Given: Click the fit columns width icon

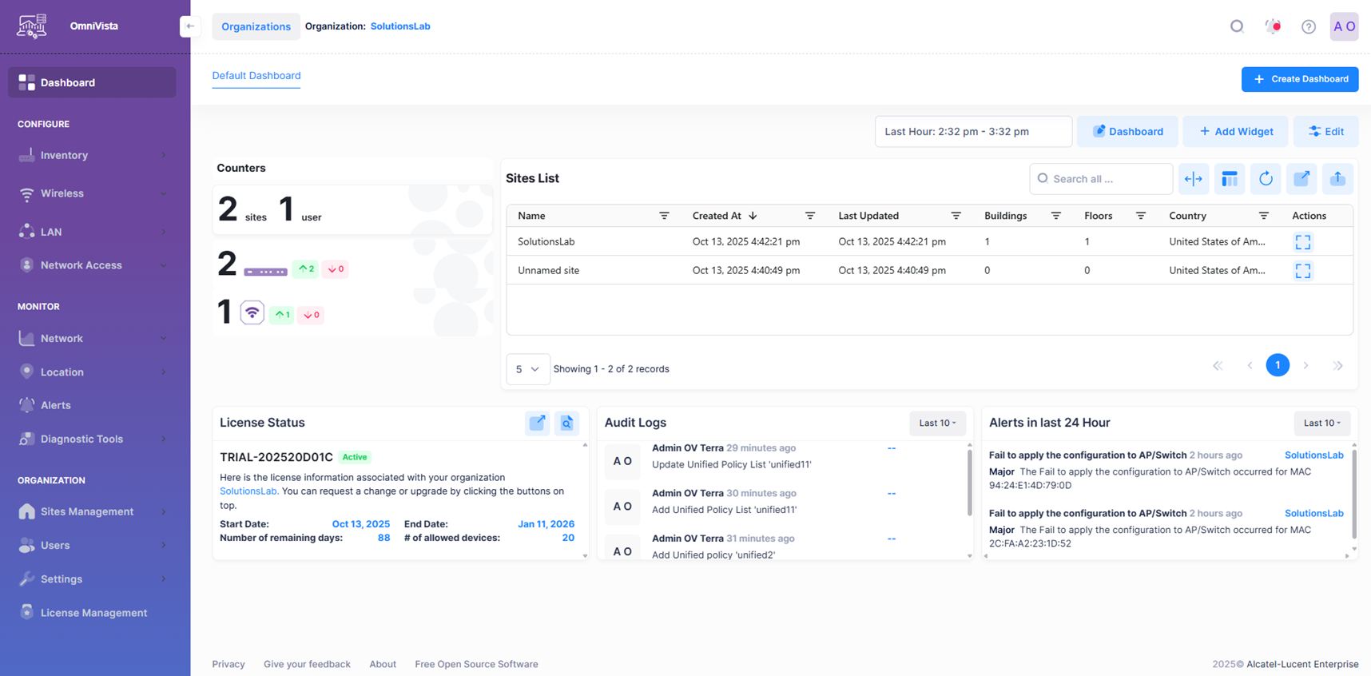Looking at the screenshot, I should [1193, 179].
